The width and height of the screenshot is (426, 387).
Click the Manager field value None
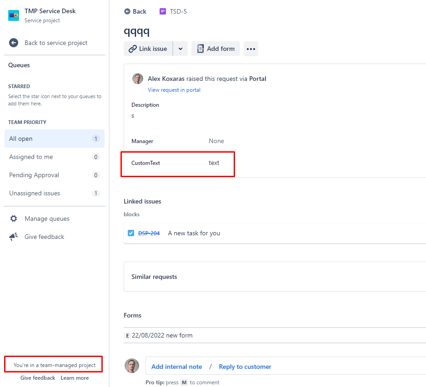pos(216,141)
